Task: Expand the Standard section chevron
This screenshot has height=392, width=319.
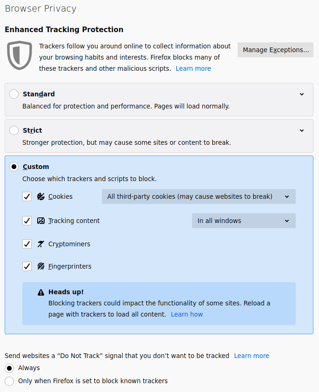Action: [302, 94]
